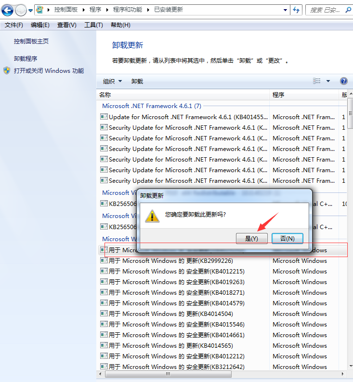
Task: Click the icon of the KB4019263 update row
Action: tap(104, 282)
